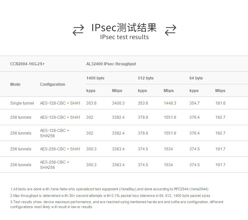Click the Mbps header under 512 byte

(x=169, y=91)
